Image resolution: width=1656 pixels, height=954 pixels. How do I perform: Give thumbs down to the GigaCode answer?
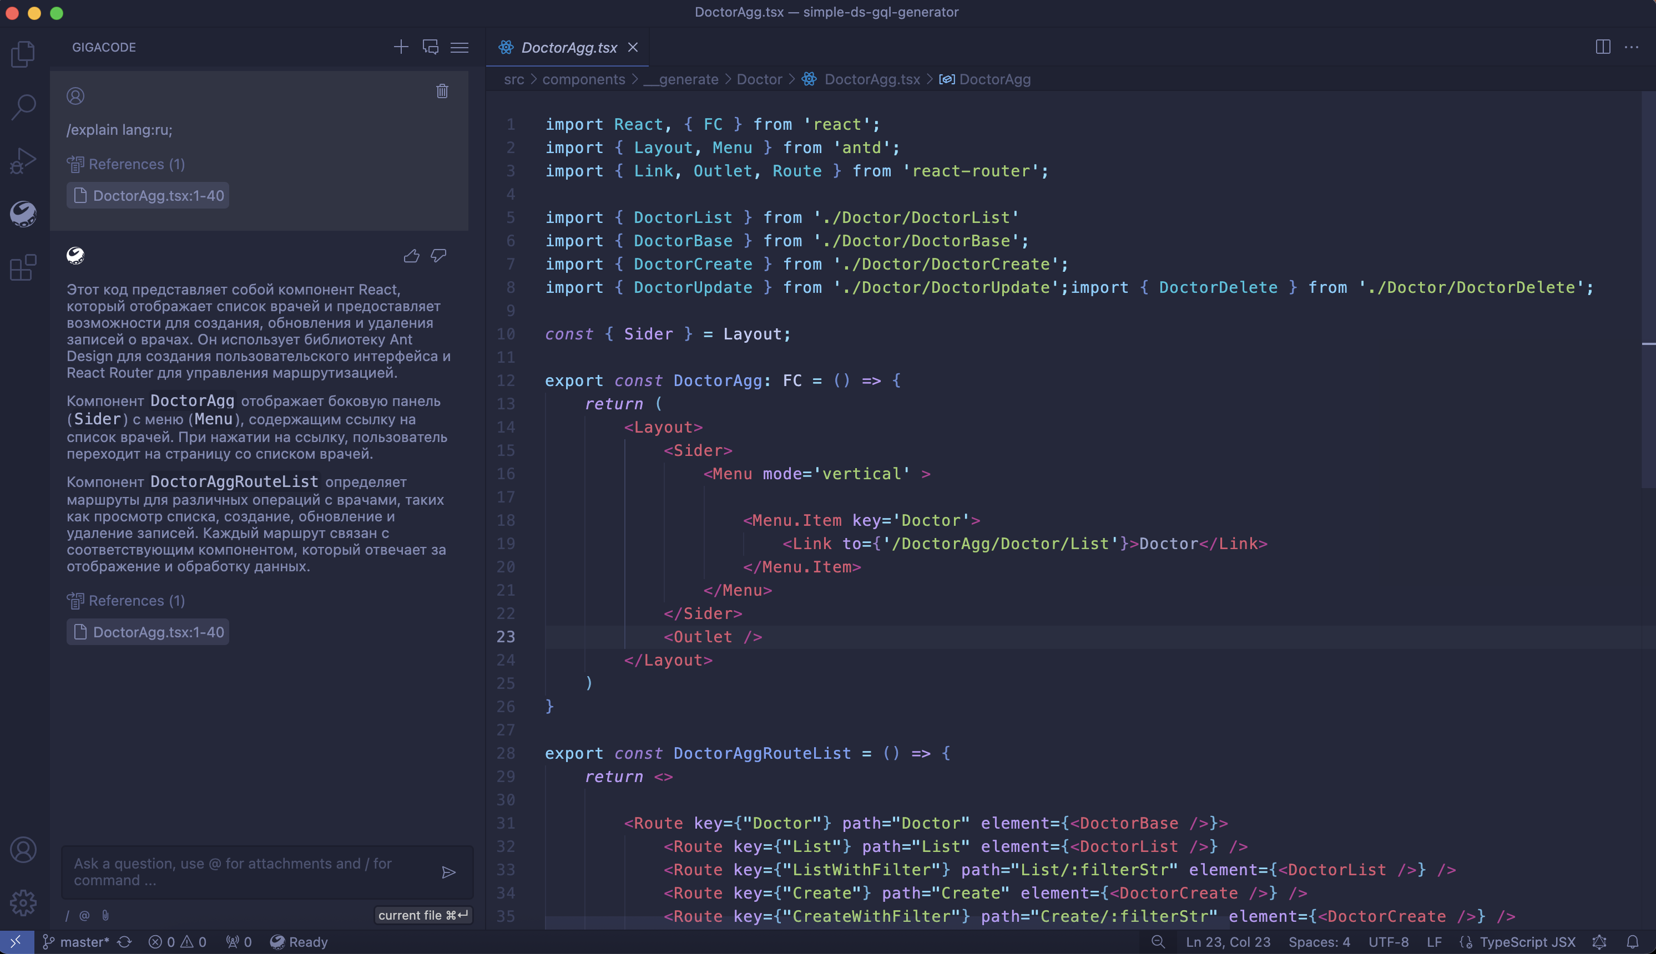tap(438, 256)
